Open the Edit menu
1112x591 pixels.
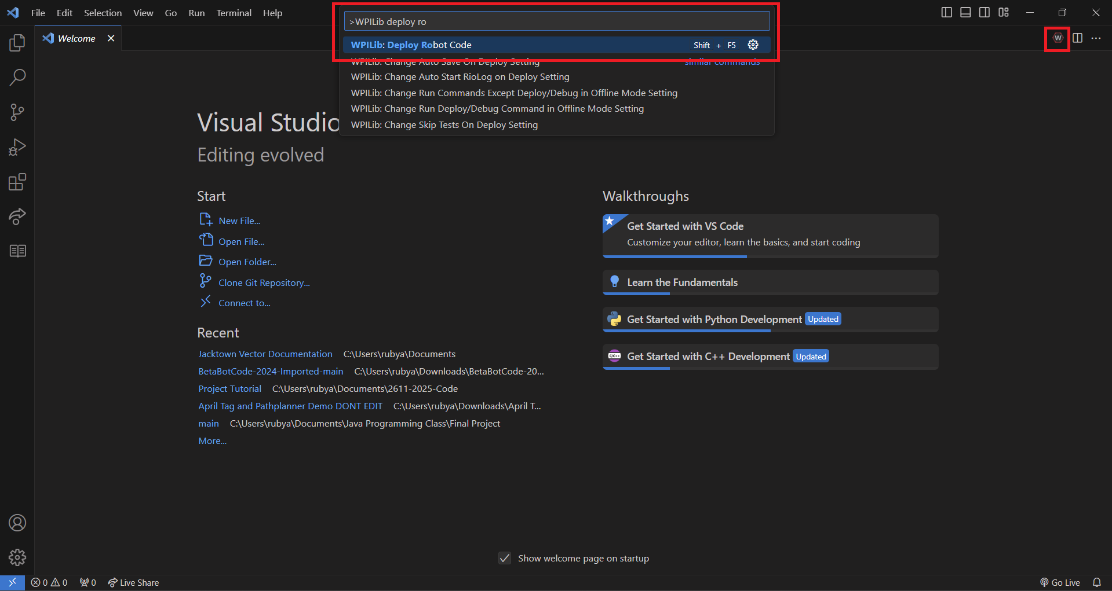click(64, 13)
